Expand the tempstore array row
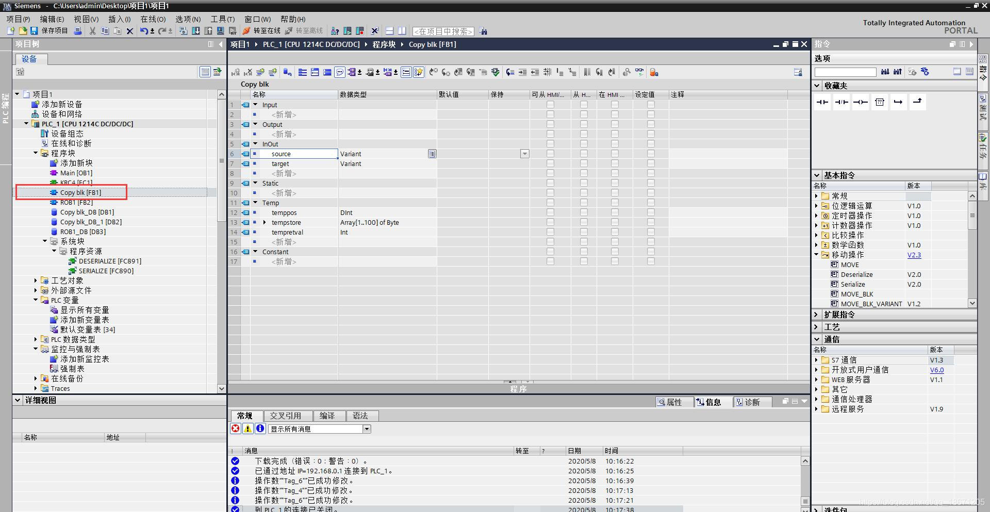This screenshot has height=512, width=990. [265, 222]
